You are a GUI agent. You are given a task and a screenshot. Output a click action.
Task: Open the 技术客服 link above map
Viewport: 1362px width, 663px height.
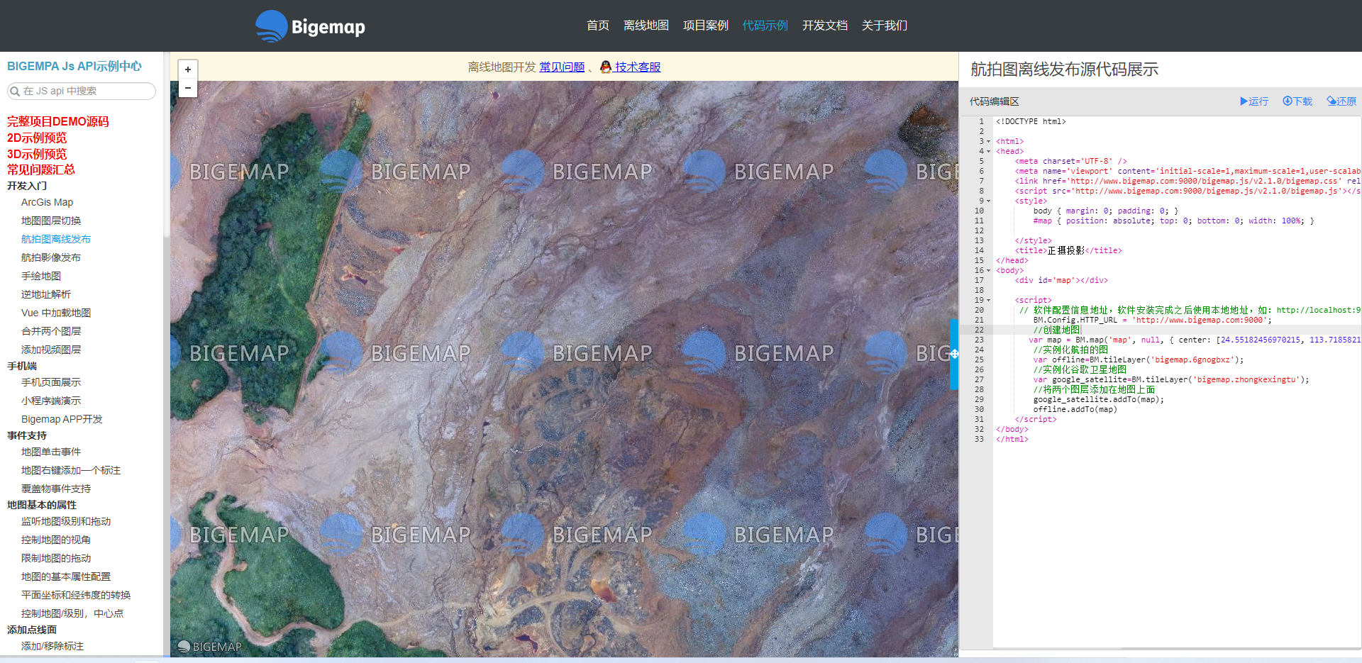[x=638, y=67]
